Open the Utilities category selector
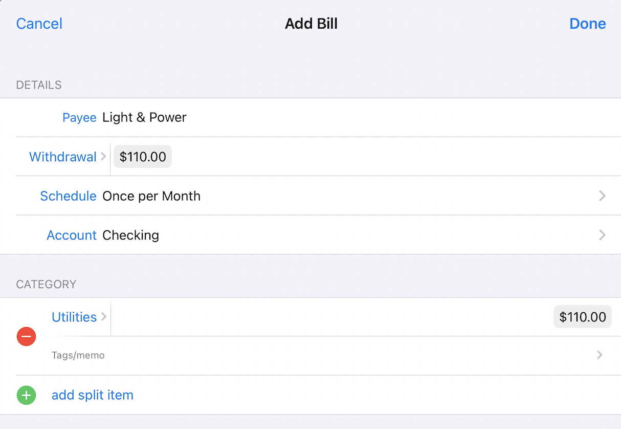 (x=74, y=317)
